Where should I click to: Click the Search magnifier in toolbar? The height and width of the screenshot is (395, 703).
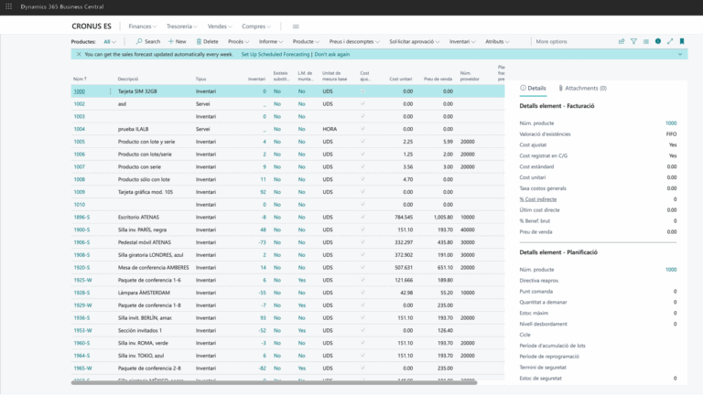click(x=148, y=42)
